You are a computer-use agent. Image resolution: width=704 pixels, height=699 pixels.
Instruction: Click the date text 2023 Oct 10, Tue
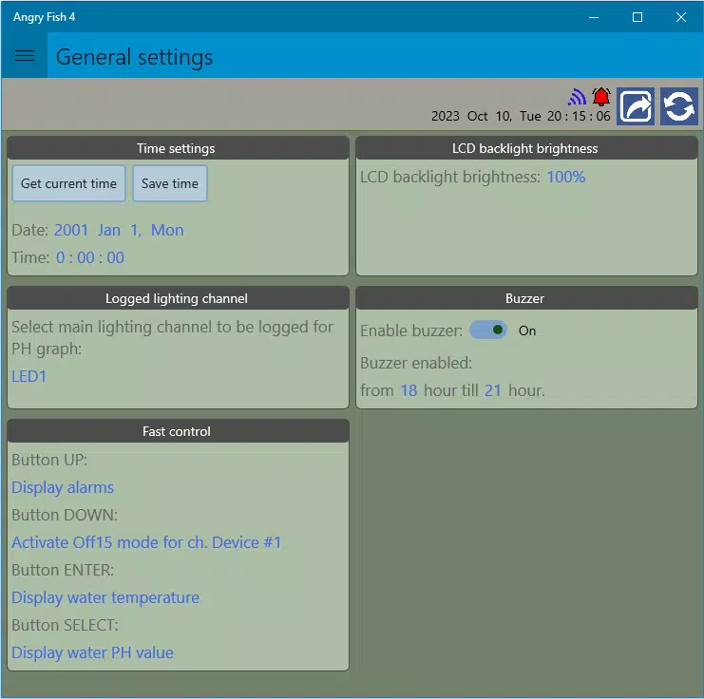tap(485, 116)
